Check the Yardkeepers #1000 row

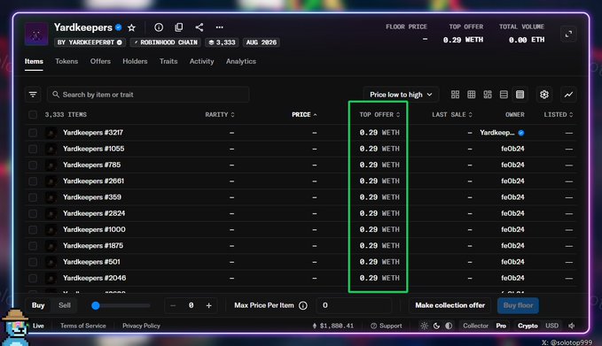click(x=33, y=229)
